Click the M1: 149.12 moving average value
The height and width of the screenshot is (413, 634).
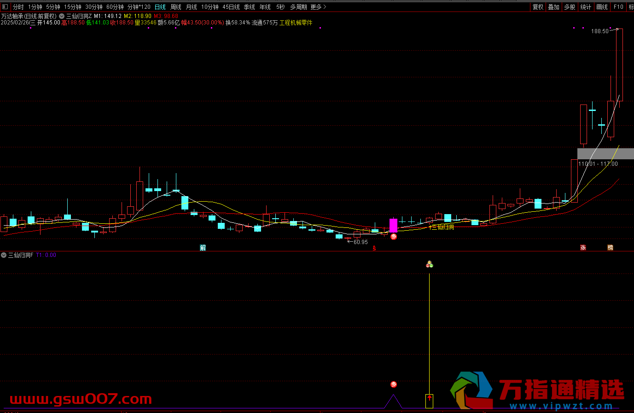point(108,16)
